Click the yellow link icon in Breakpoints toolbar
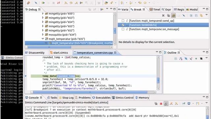Screen dimensions: 211x119 pyautogui.click(x=201, y=16)
